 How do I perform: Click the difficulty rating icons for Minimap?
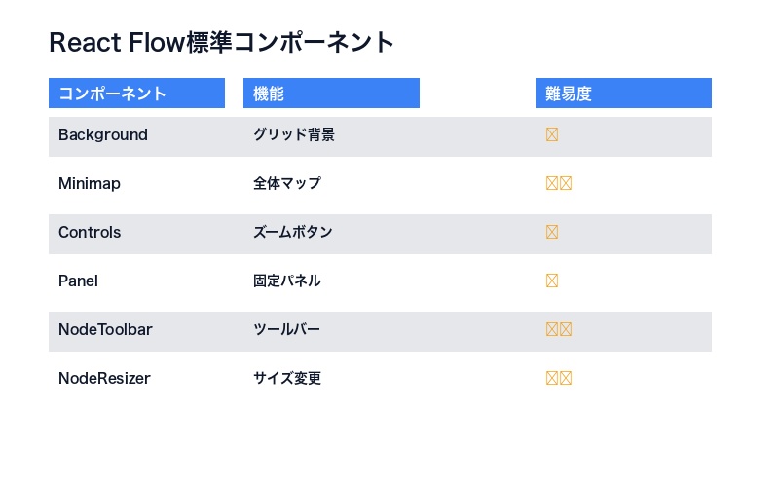(559, 184)
